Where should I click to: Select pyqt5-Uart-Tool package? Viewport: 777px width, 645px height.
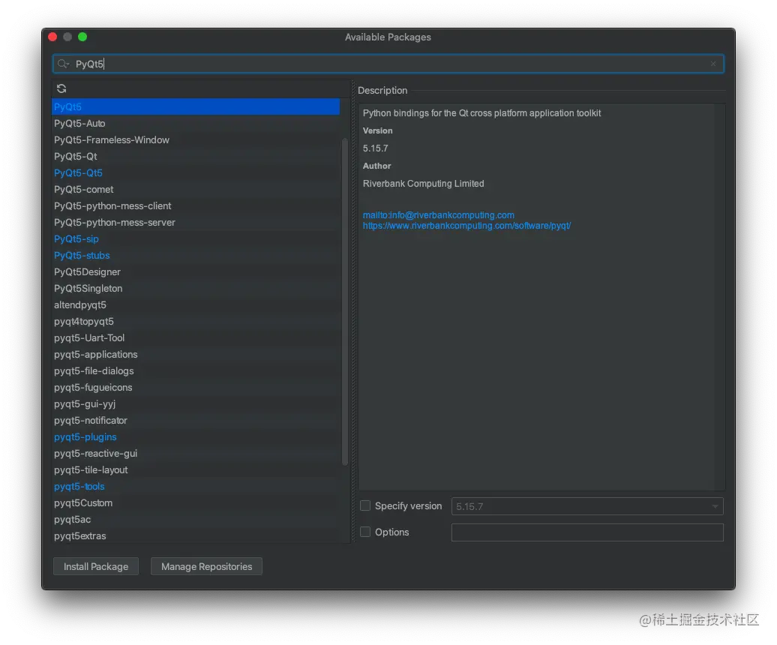(x=196, y=337)
